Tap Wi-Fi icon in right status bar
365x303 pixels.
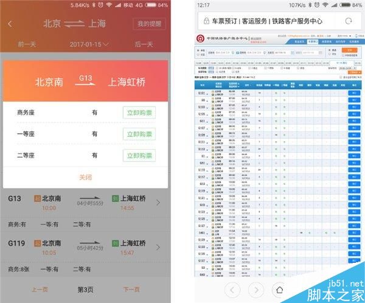[325, 5]
